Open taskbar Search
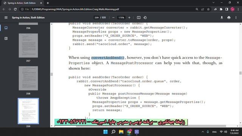Screen dimensions: 242x136 coord(113,132)
